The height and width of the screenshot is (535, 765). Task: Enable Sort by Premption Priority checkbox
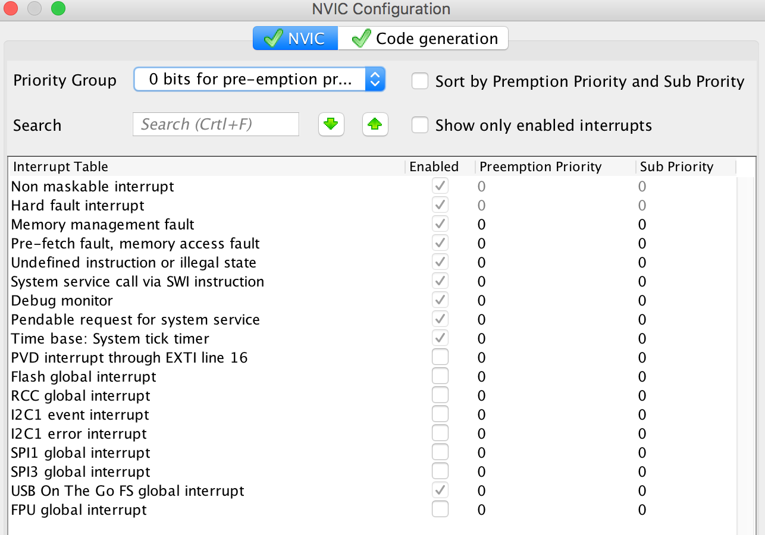421,81
